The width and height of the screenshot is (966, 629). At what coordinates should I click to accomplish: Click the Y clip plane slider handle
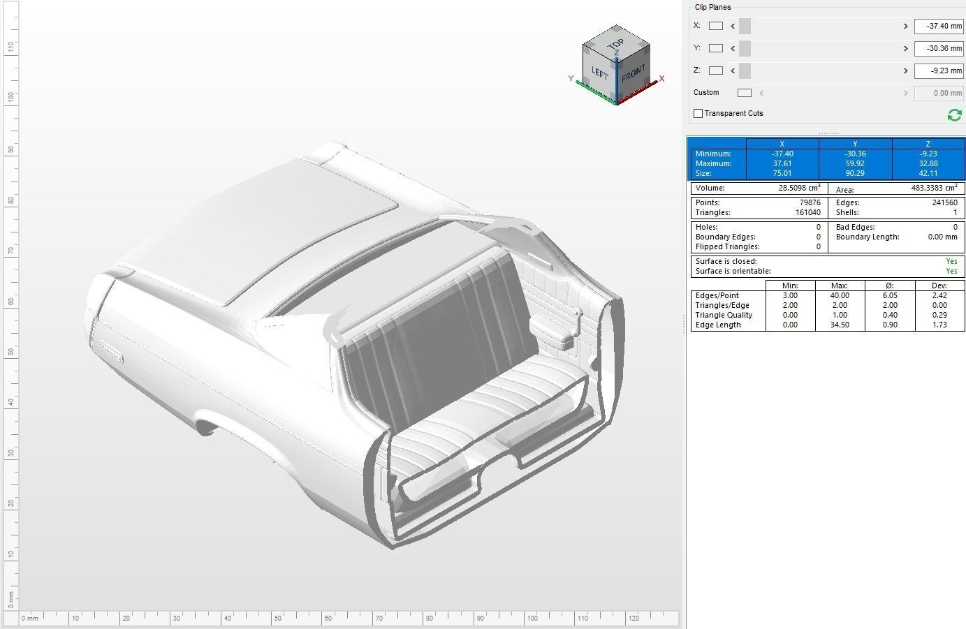745,48
